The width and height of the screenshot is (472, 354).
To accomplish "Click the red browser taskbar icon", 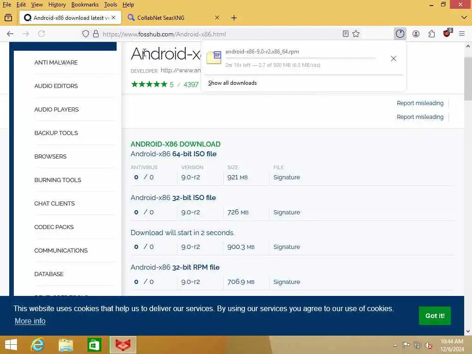I will point(123,345).
